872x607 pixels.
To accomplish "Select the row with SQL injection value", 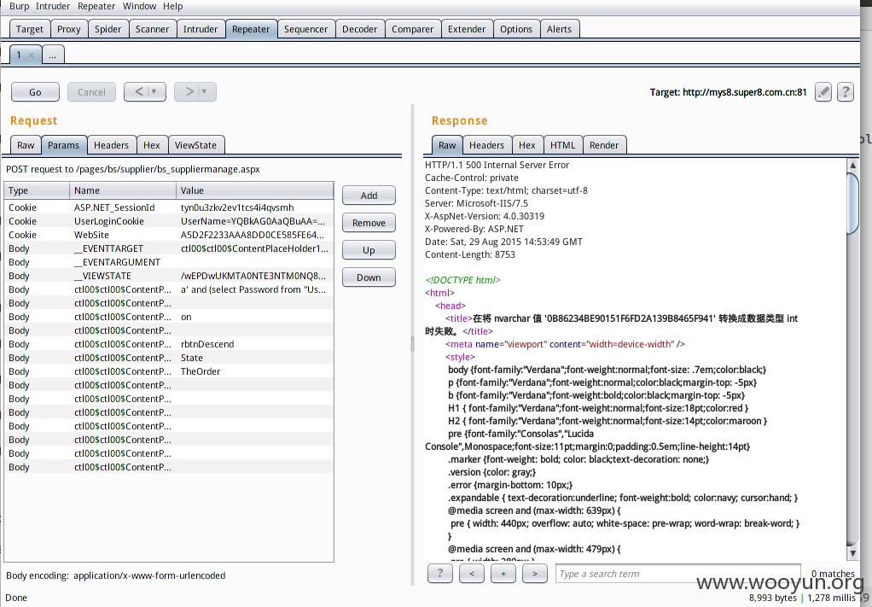I will click(169, 289).
